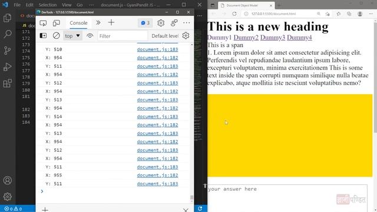This screenshot has width=377, height=212.
Task: Open document.js:183 link beside Y: 510
Action: coord(157,49)
